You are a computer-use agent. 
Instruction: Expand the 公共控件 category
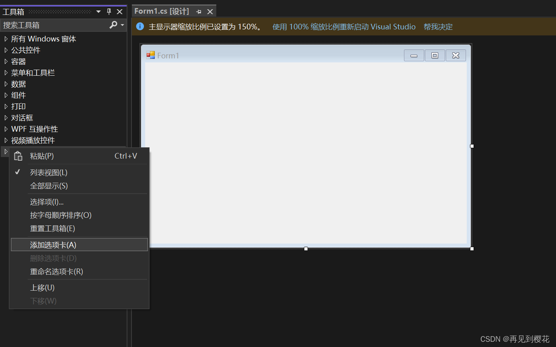click(x=26, y=50)
